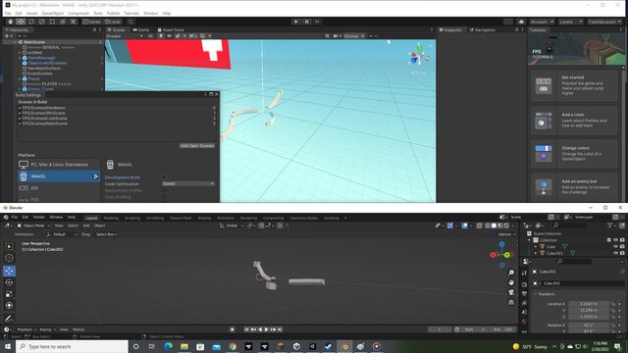Toggle Blender viewport overlays
Screen dimensions: 628x353
464,226
